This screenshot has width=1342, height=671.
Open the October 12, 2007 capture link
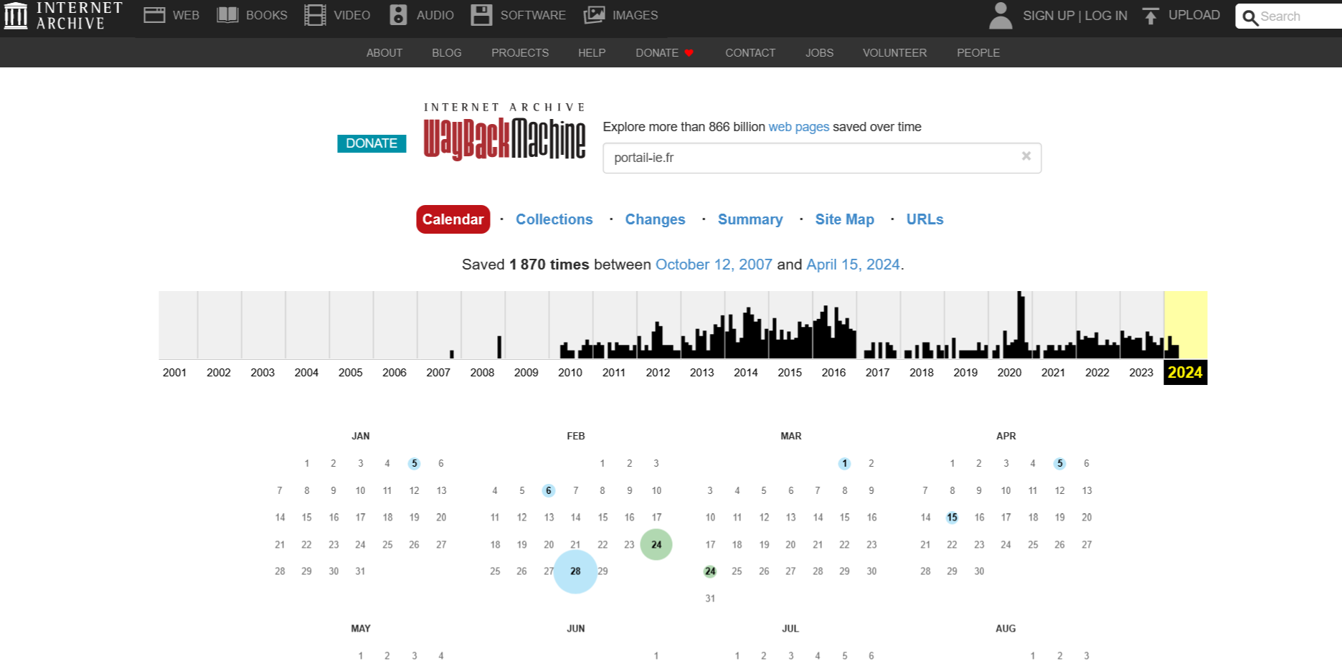point(714,265)
